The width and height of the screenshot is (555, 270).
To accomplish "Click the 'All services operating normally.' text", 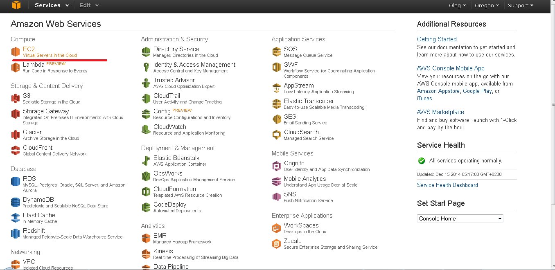I will 465,161.
